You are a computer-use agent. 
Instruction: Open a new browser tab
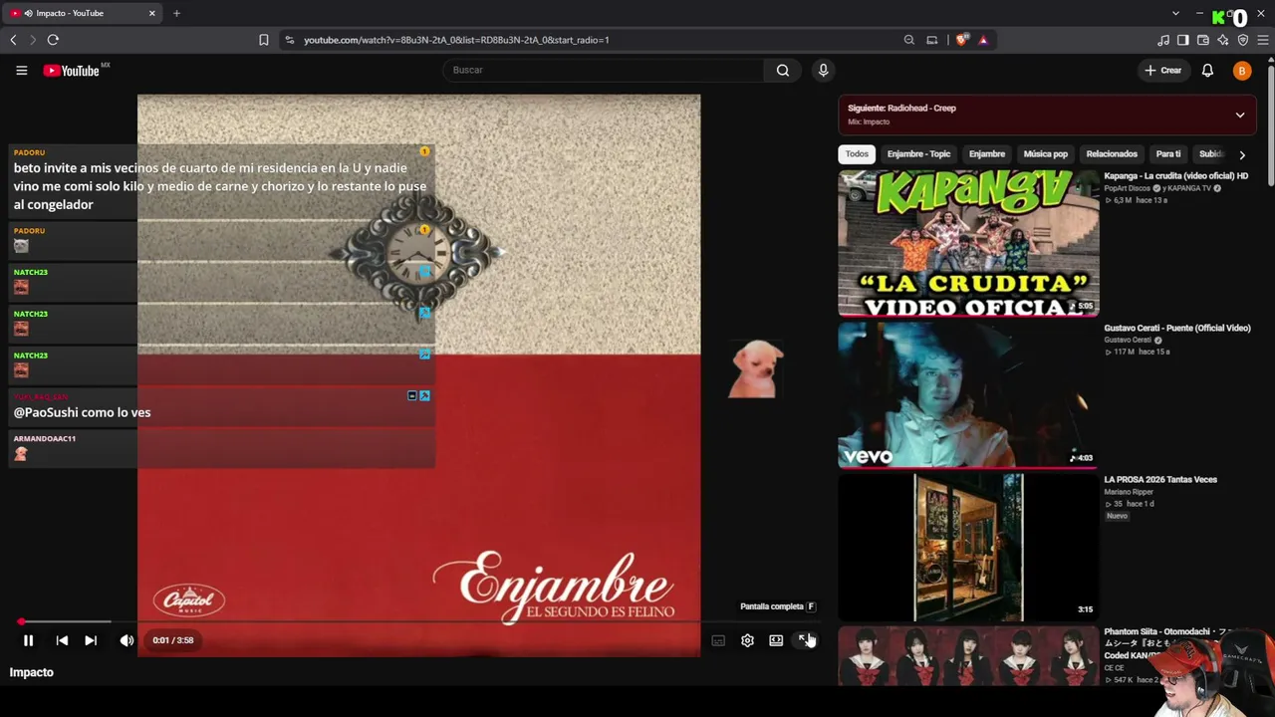pyautogui.click(x=176, y=13)
